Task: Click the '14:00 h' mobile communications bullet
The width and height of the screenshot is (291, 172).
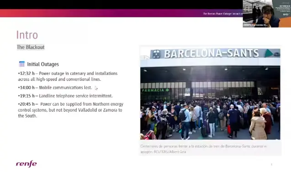Action: (55, 88)
